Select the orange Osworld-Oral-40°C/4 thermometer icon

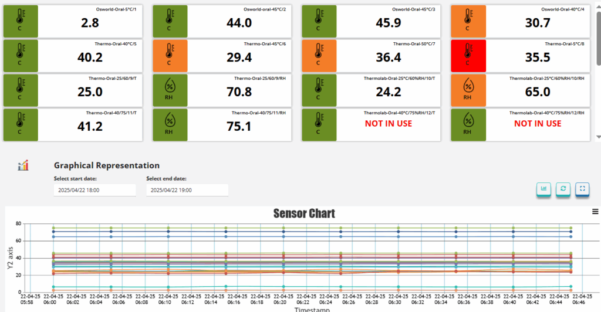click(x=468, y=22)
